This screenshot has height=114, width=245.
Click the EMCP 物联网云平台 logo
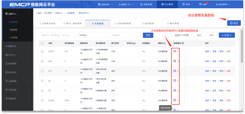pos(32,4)
